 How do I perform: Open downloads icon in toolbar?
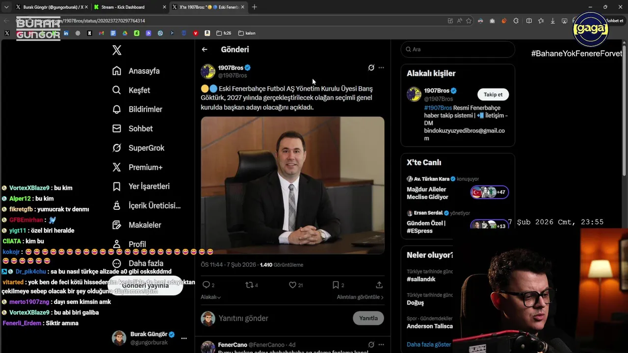553,21
